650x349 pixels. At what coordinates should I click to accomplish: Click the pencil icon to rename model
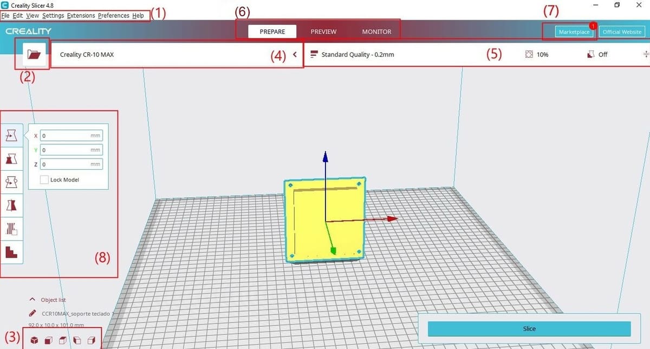pos(33,313)
